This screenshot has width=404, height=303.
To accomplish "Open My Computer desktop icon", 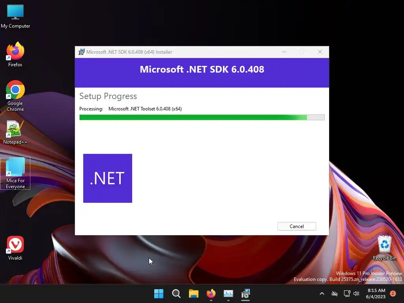I will tap(15, 16).
